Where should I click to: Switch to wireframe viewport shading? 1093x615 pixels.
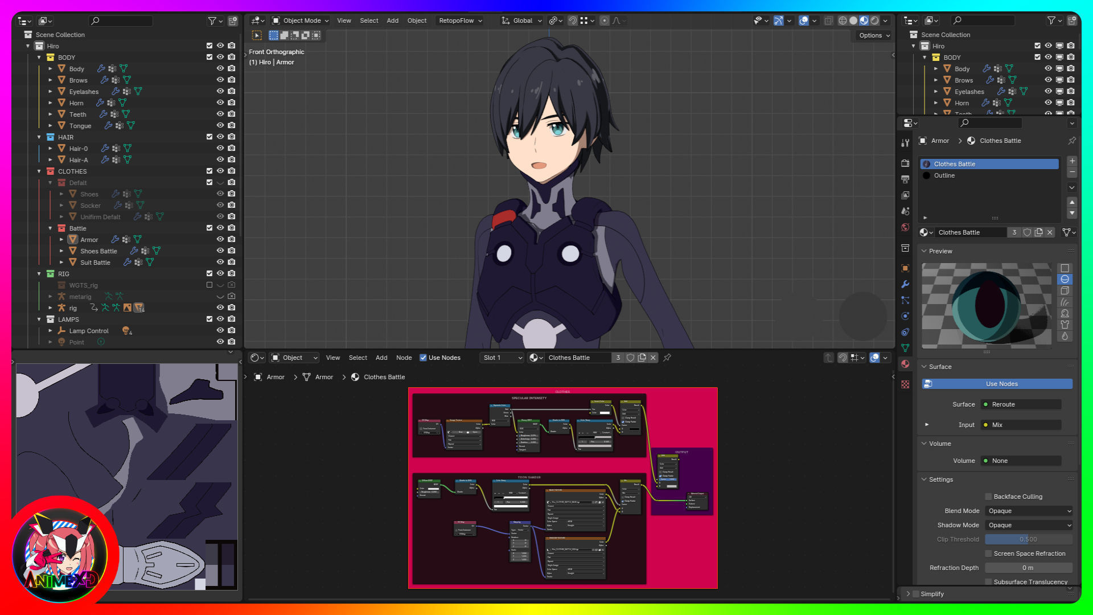point(843,20)
